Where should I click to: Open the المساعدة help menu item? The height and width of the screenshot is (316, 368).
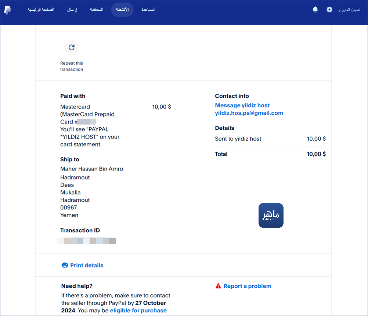(x=148, y=10)
